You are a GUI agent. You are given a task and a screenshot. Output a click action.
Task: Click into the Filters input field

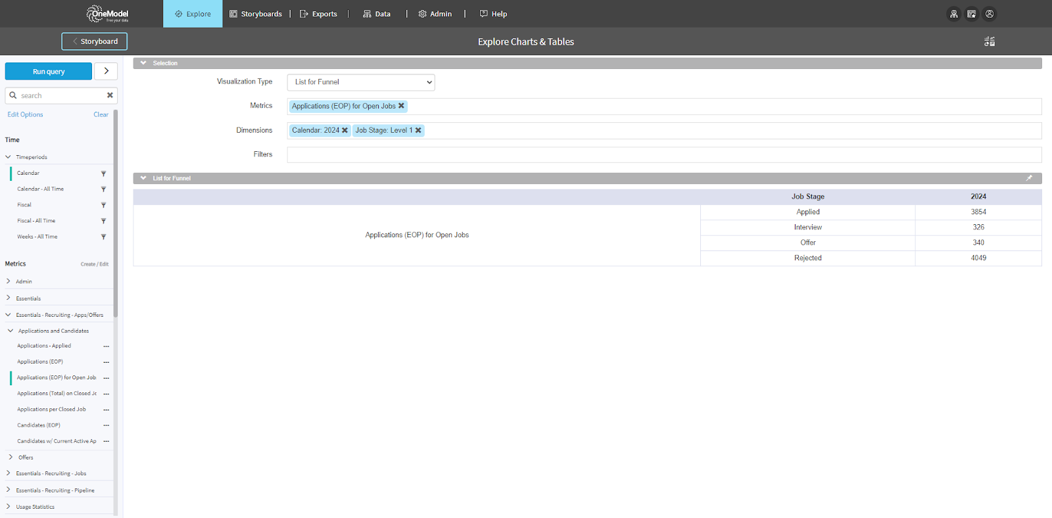[x=664, y=154]
